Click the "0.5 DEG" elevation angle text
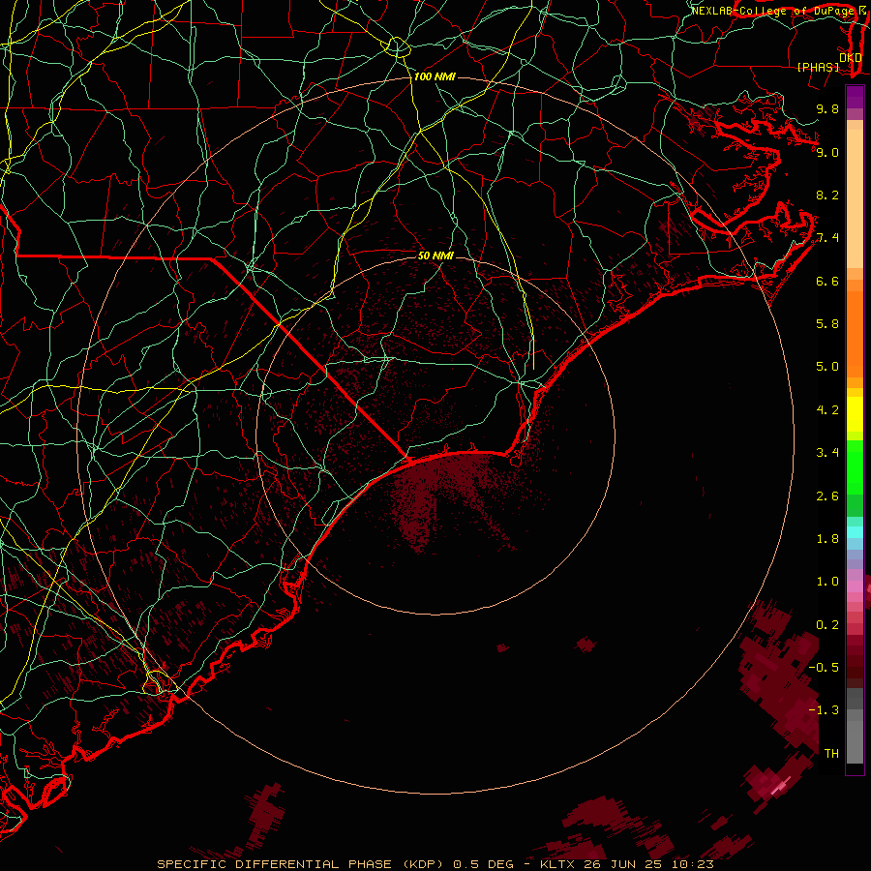This screenshot has width=871, height=871. pyautogui.click(x=487, y=864)
